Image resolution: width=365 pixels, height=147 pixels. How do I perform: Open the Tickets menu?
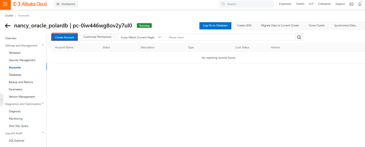click(300, 4)
